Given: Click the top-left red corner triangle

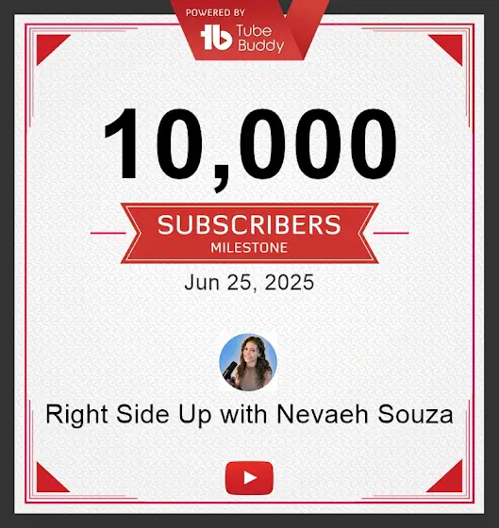Looking at the screenshot, I should pos(49,46).
